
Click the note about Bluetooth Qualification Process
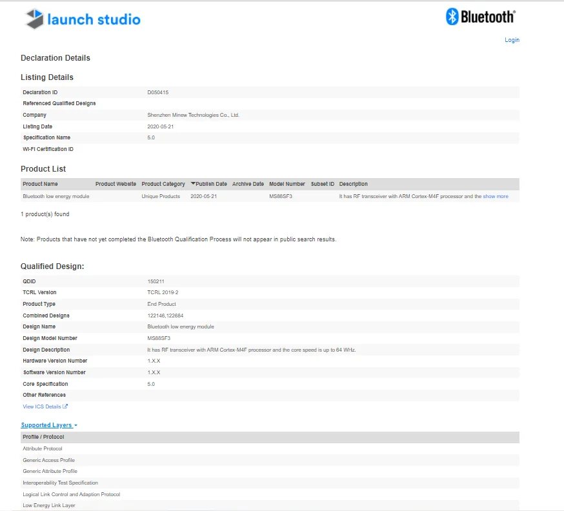point(178,239)
